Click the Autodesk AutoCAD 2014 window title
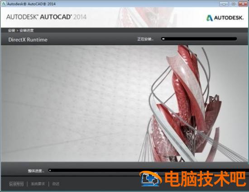The width and height of the screenshot is (249, 192). click(31, 4)
